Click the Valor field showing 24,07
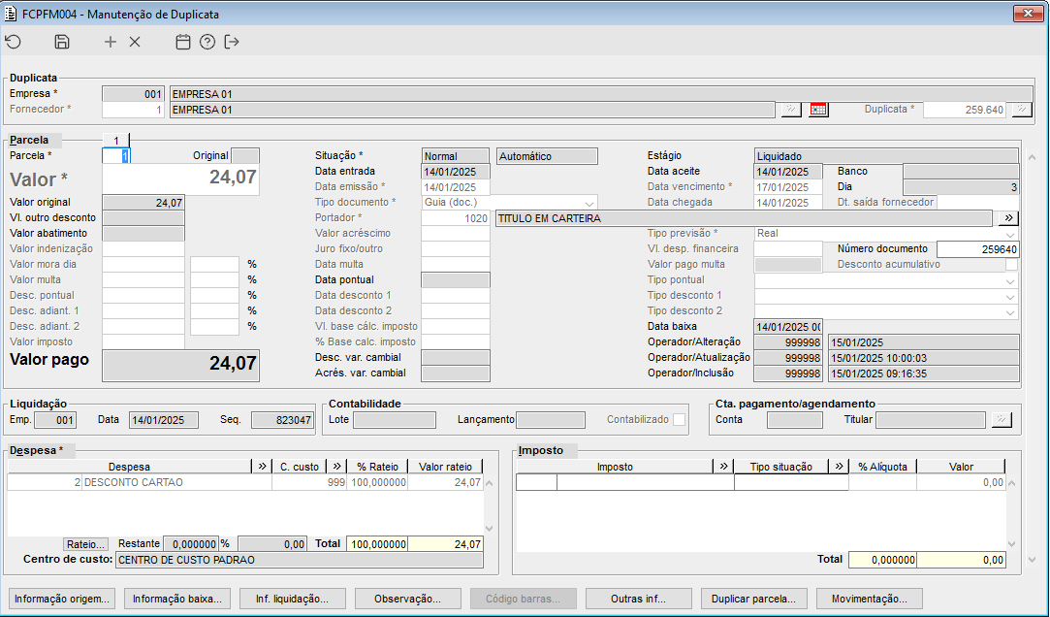Screen dimensions: 1050x617 point(180,179)
